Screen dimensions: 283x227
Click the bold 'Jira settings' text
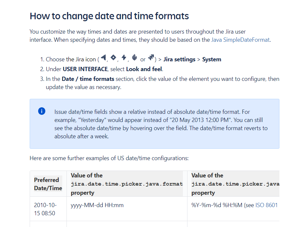coord(179,59)
